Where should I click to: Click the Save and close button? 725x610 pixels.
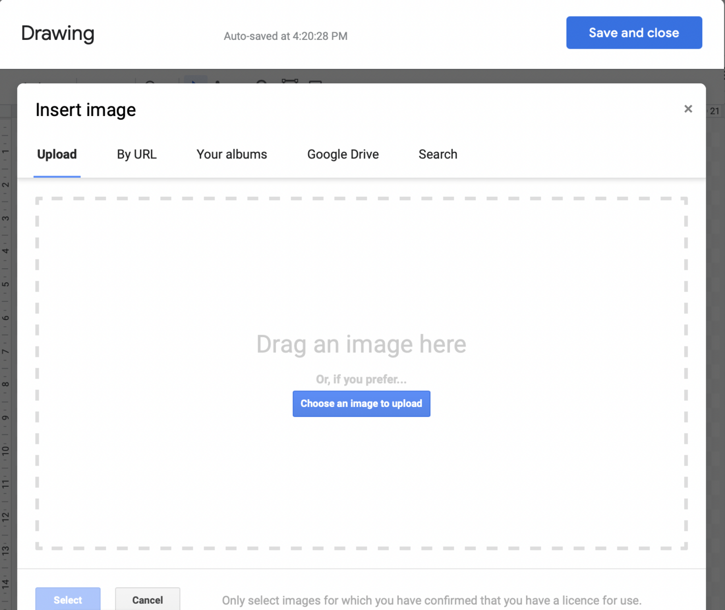pyautogui.click(x=634, y=33)
